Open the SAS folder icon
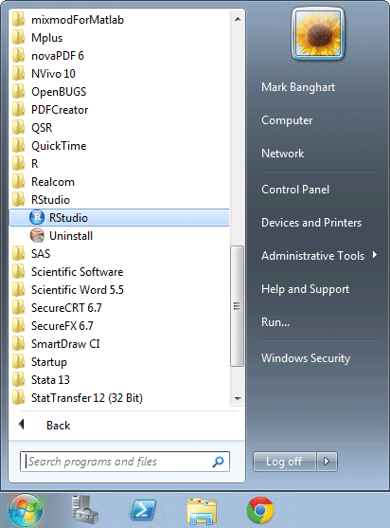Screen dimensions: 390x528 click(x=19, y=253)
